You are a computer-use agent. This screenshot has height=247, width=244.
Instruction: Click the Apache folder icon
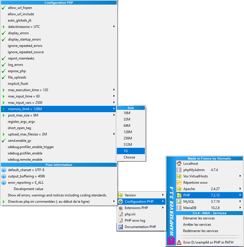click(x=179, y=189)
